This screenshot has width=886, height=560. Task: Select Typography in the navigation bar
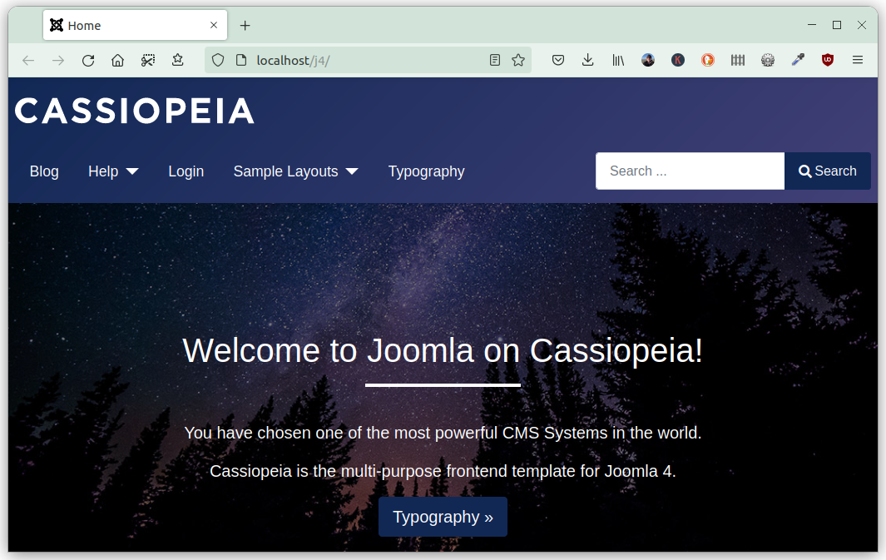click(426, 171)
